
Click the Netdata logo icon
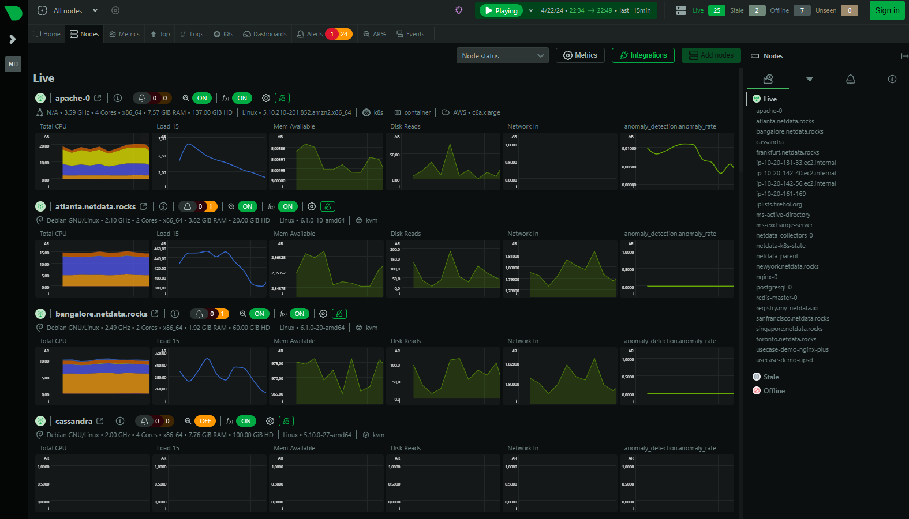coord(13,13)
